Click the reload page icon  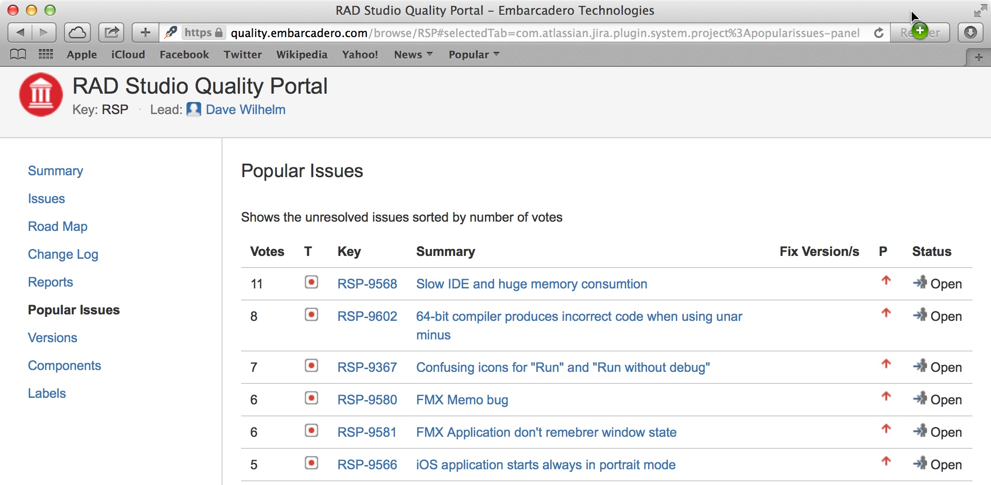pos(879,33)
